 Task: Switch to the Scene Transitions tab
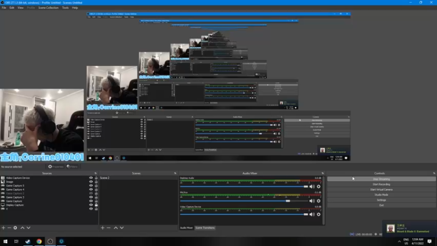coord(205,228)
